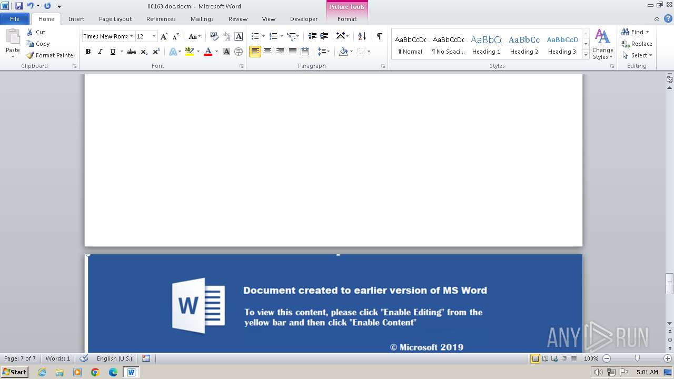674x379 pixels.
Task: Click the zoom slider handle
Action: (637, 358)
